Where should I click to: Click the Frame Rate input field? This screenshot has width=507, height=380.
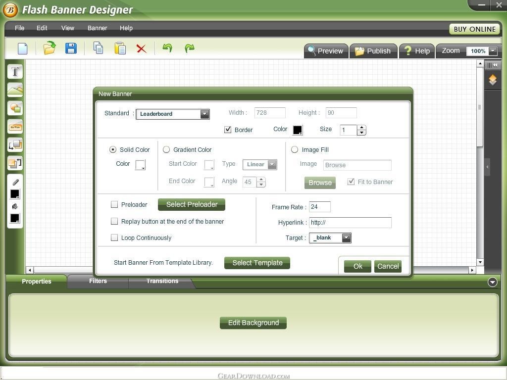click(320, 207)
